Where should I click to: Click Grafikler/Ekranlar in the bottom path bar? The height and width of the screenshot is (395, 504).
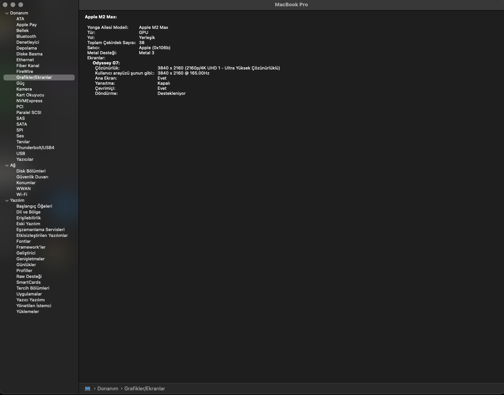(145, 389)
